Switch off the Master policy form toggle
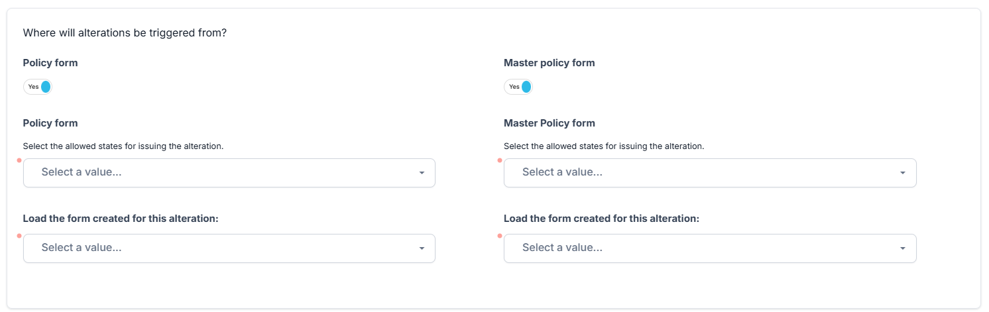This screenshot has height=312, width=989. click(518, 87)
